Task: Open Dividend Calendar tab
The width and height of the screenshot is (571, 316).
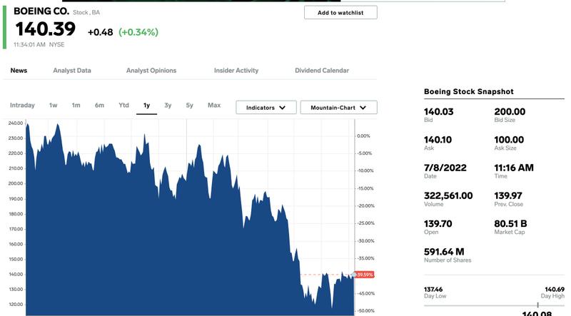Action: pyautogui.click(x=322, y=71)
